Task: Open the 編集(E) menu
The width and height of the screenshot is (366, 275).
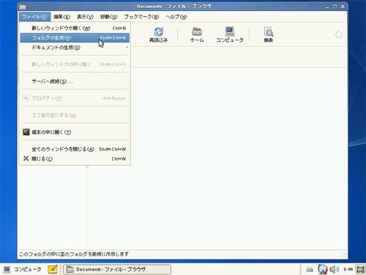Action: tap(61, 17)
